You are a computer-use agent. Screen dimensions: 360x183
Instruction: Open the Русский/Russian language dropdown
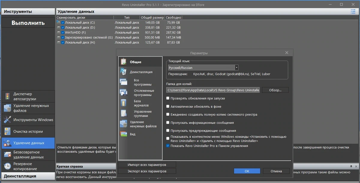pyautogui.click(x=237, y=68)
